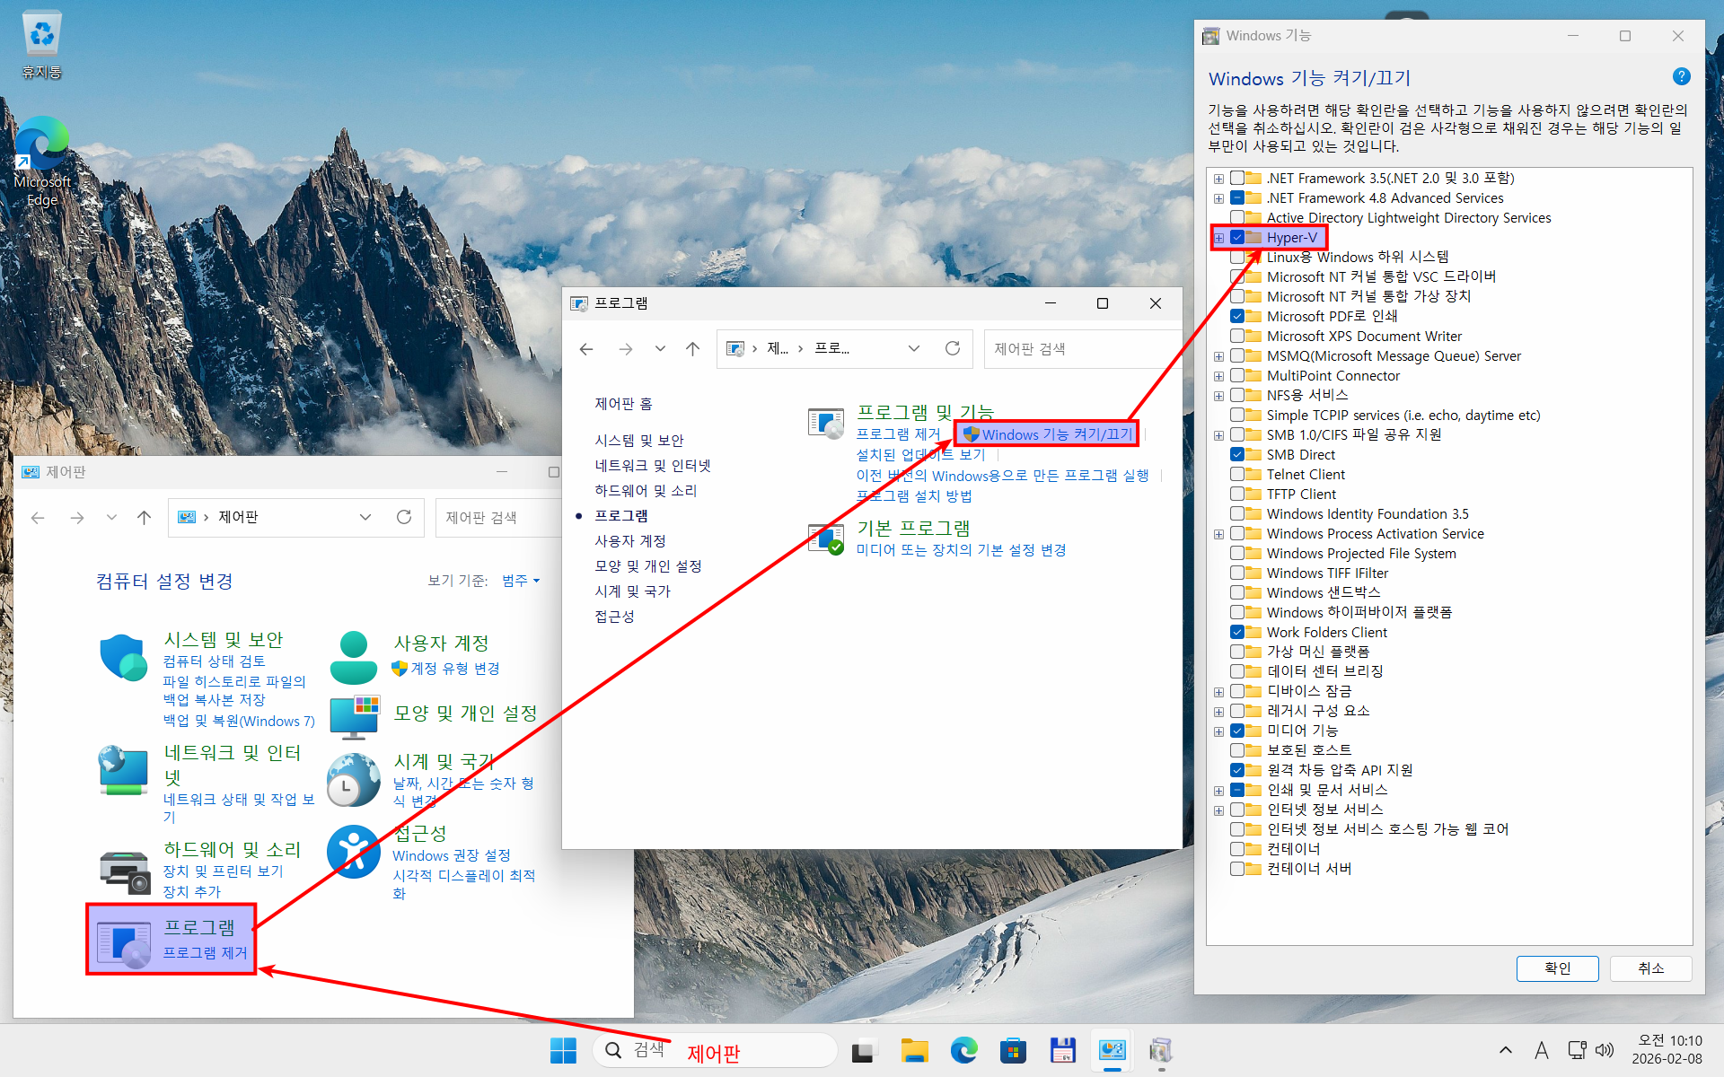Viewport: 1724px width, 1077px height.
Task: Open 보기 기준 범주 dropdown
Action: point(521,581)
